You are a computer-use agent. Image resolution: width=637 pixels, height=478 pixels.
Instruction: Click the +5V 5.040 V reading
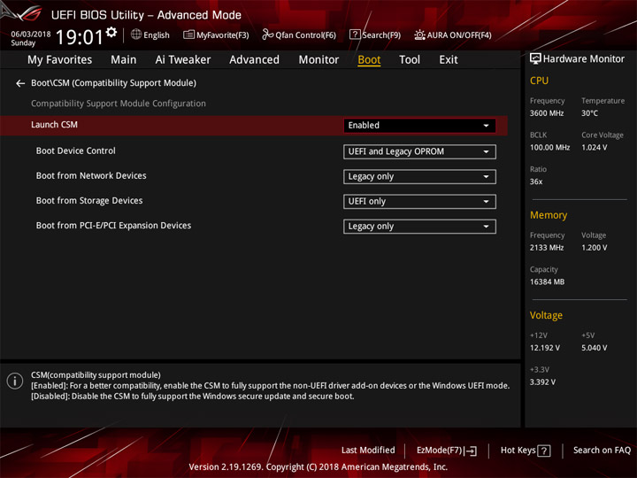click(x=595, y=348)
